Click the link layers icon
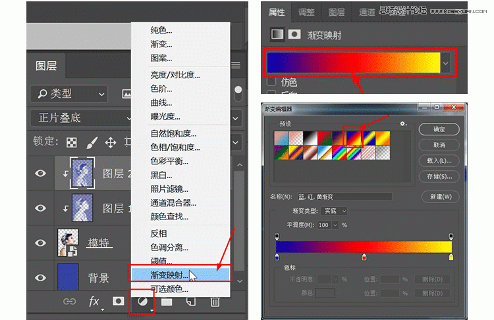This screenshot has height=320, width=494. pyautogui.click(x=69, y=302)
